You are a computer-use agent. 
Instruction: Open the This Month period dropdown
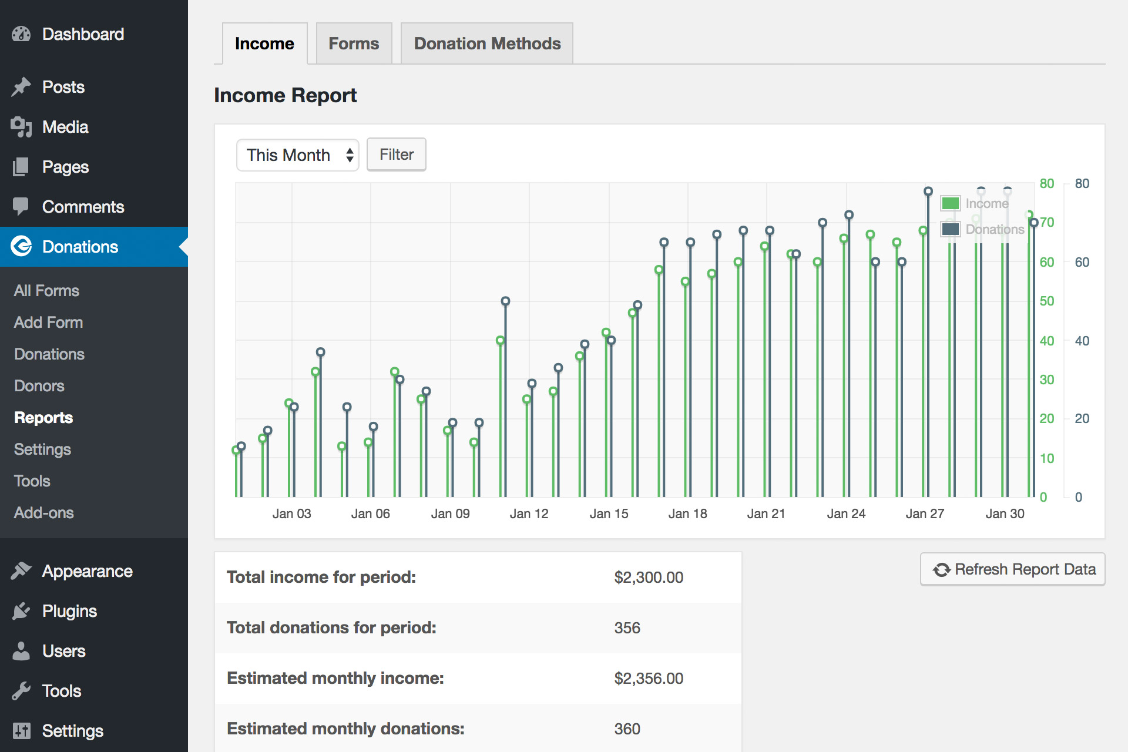coord(297,155)
